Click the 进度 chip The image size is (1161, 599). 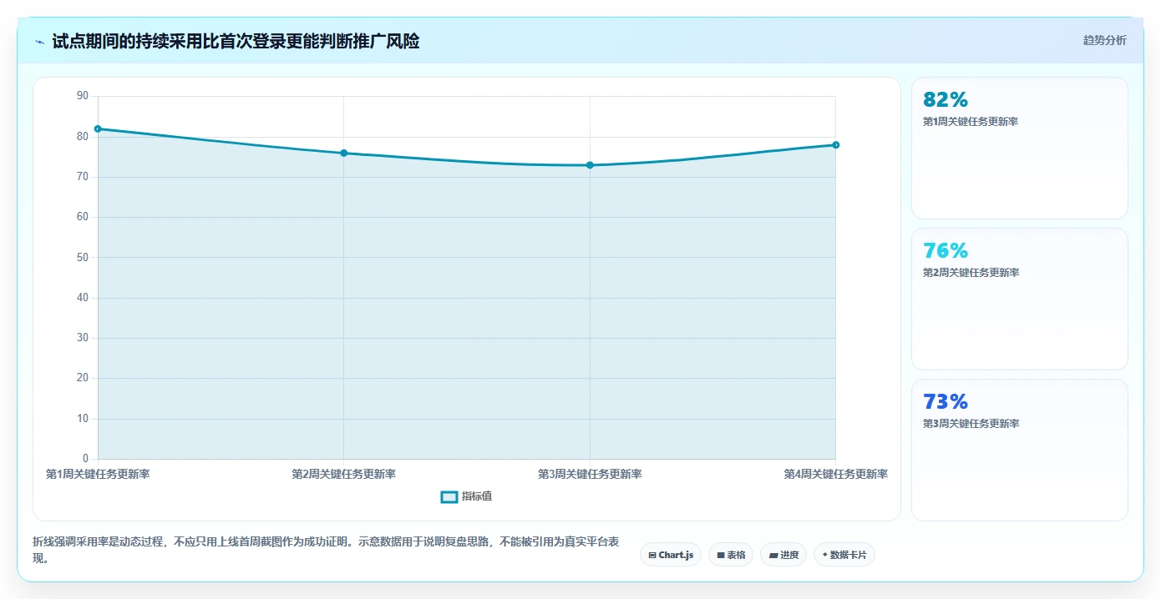(783, 555)
